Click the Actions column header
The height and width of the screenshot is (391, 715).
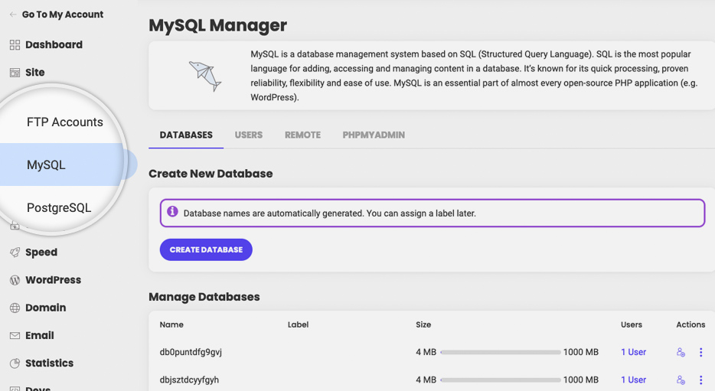[x=691, y=324]
